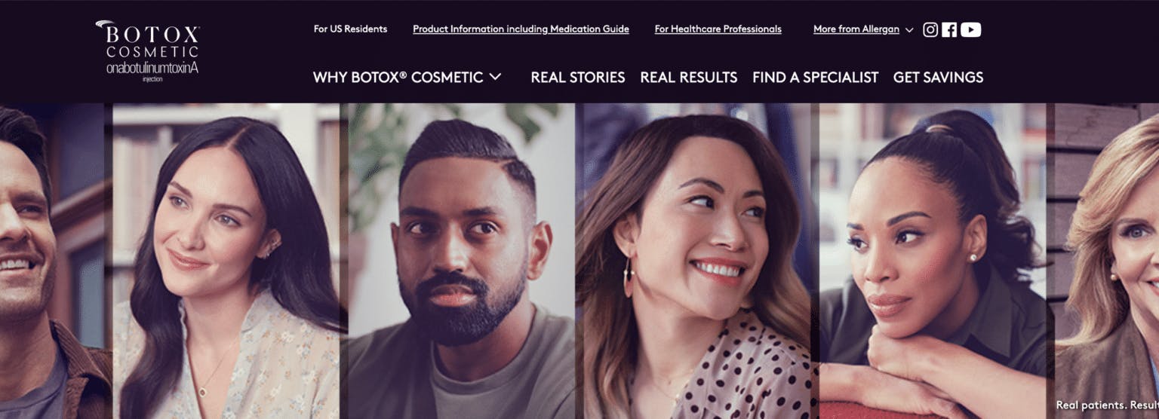Screen dimensions: 1159x419
Task: Open Get Savings
Action: tap(938, 77)
